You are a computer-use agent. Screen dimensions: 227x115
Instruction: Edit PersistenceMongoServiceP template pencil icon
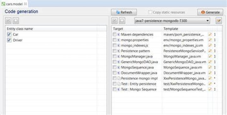tap(210, 51)
